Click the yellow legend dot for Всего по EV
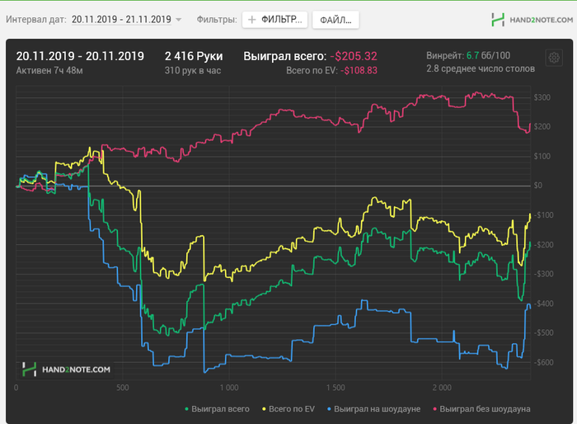The height and width of the screenshot is (424, 577). 264,409
